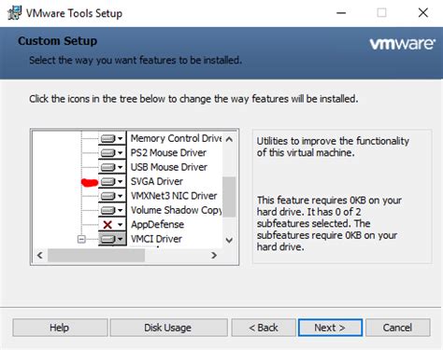Viewport: 443px width, 350px height.
Task: Open PS2 Mouse Driver install-state dropdown icon
Action: [112, 152]
